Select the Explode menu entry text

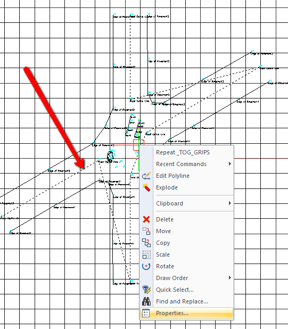pyautogui.click(x=167, y=187)
